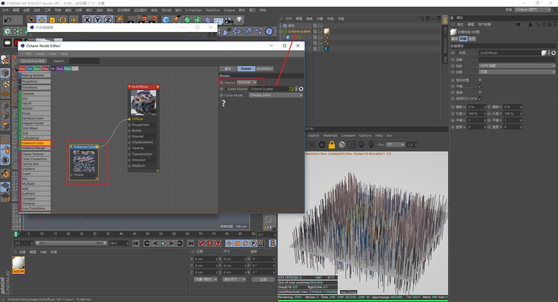This screenshot has height=302, width=558.
Task: Toggle the 使用凹凸 UVW checkbox
Action: pos(480,99)
